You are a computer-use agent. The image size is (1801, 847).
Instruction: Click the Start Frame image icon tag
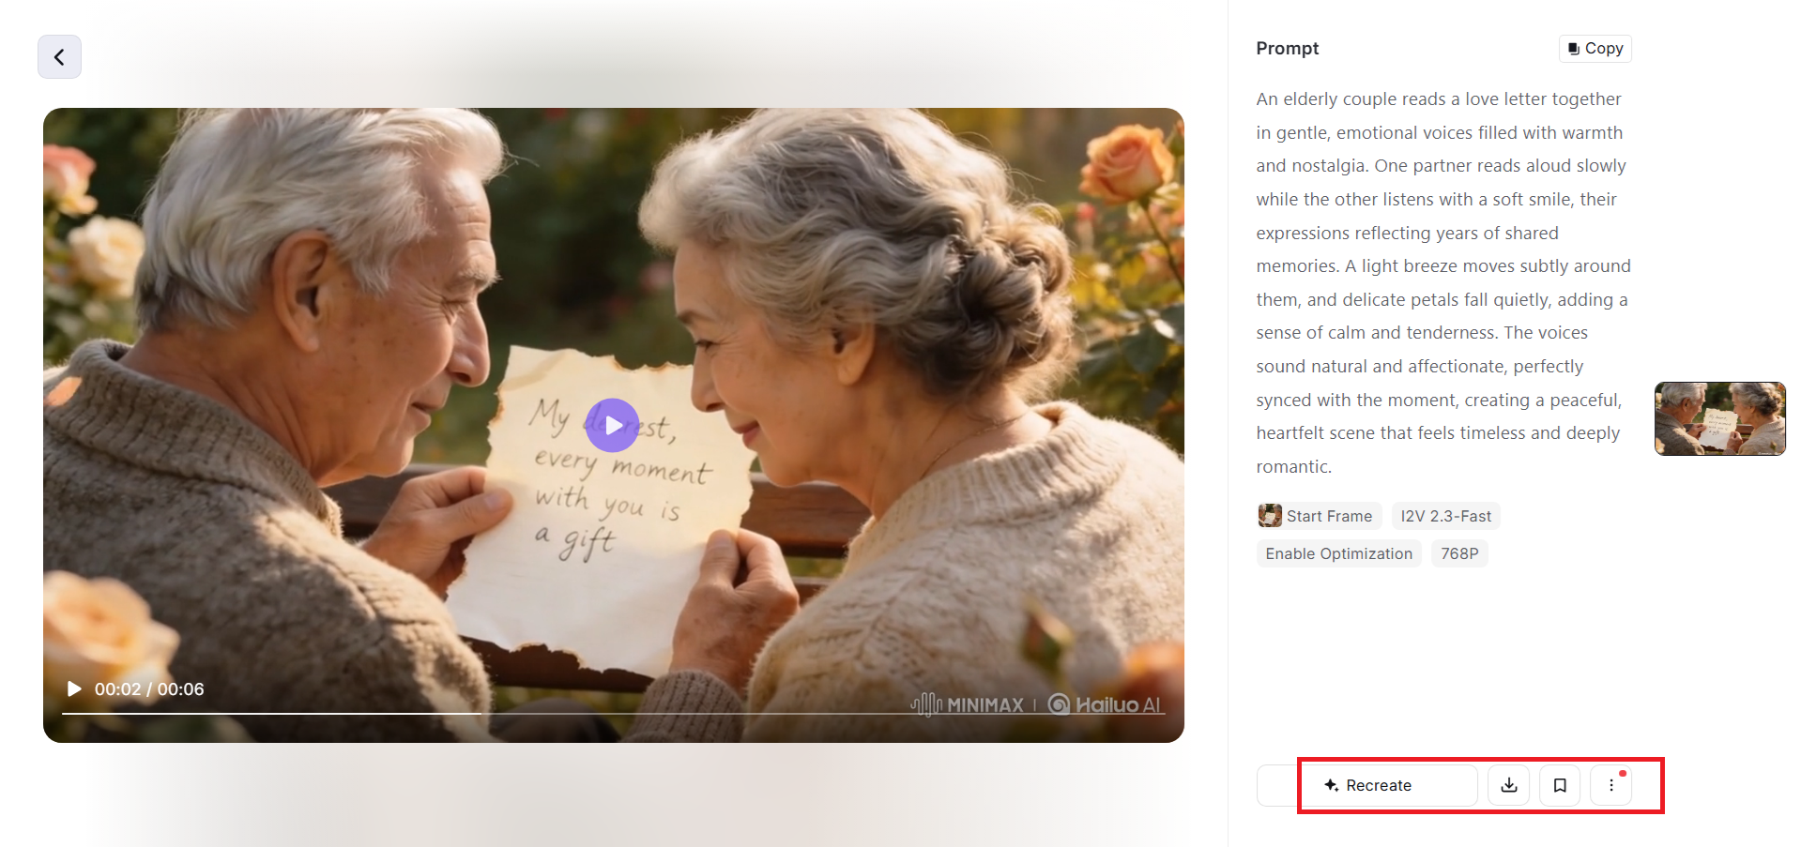click(x=1270, y=515)
